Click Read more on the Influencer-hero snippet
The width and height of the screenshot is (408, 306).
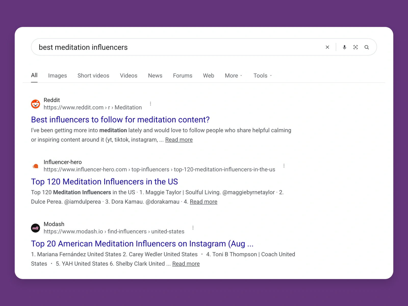(x=203, y=202)
